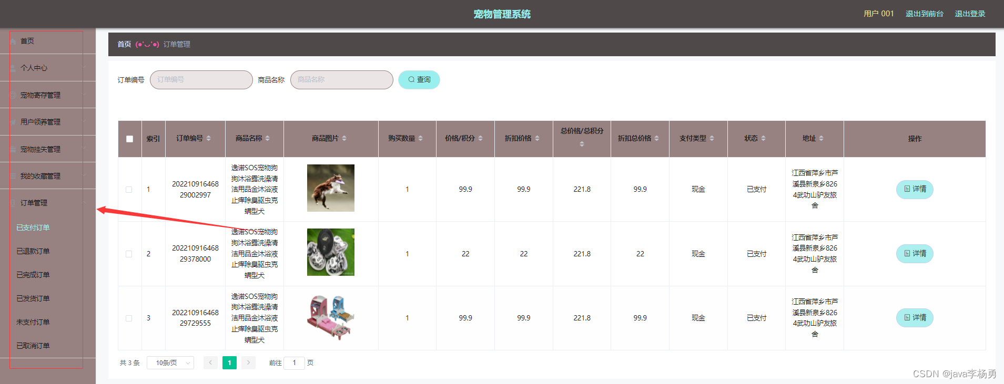This screenshot has width=1004, height=384.
Task: Go to next page arrow in pagination
Action: [x=248, y=362]
